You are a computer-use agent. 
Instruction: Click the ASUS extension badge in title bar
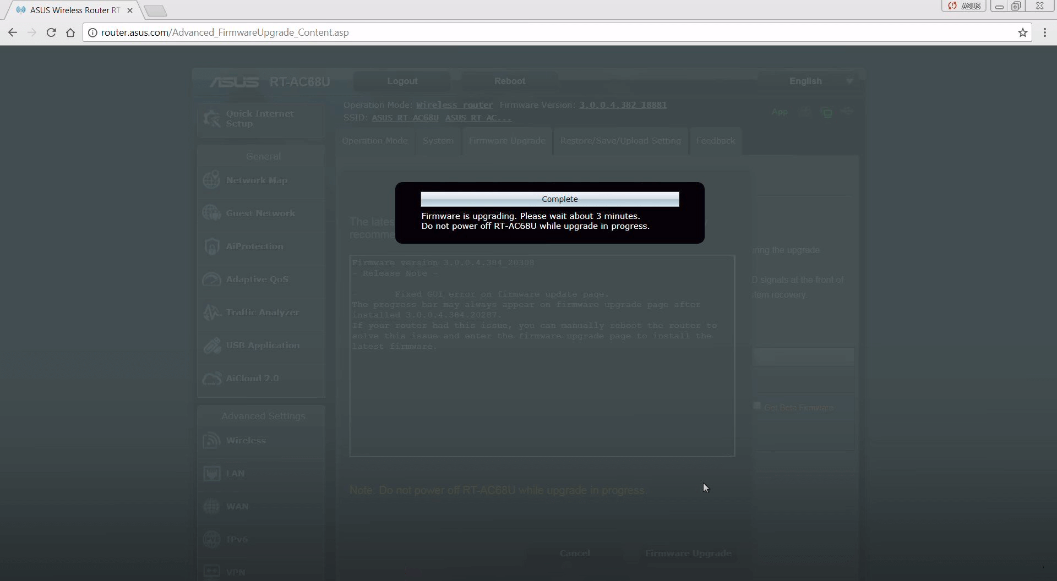point(964,6)
